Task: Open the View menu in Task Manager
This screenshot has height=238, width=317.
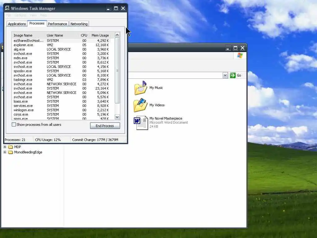Action: tap(33, 15)
